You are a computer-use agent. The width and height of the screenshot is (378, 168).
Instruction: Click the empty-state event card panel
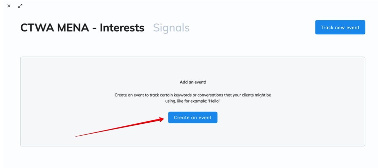pos(193,102)
